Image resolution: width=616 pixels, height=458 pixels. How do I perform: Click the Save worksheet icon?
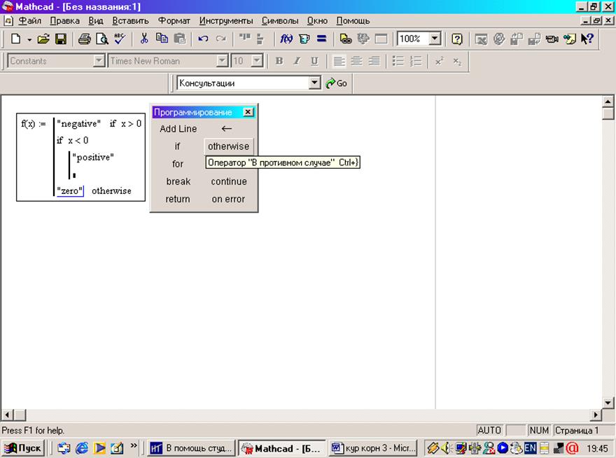coord(61,39)
